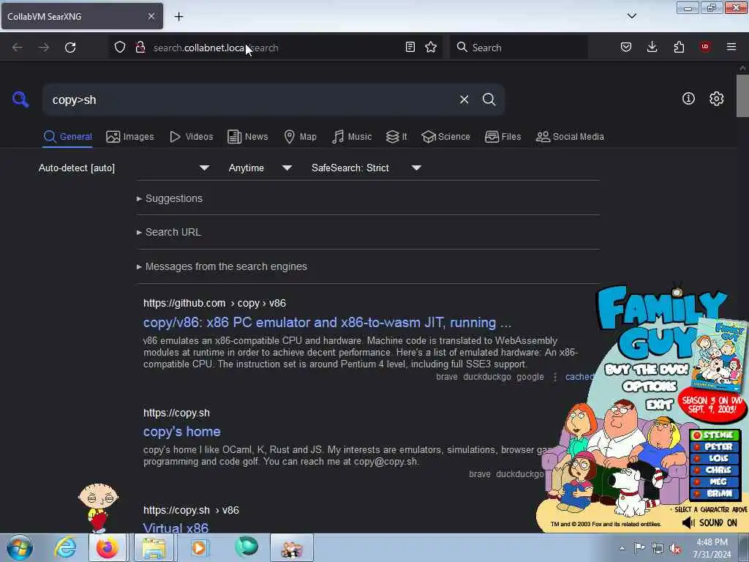749x562 pixels.
Task: Bookmark this page with the star icon
Action: click(x=431, y=47)
